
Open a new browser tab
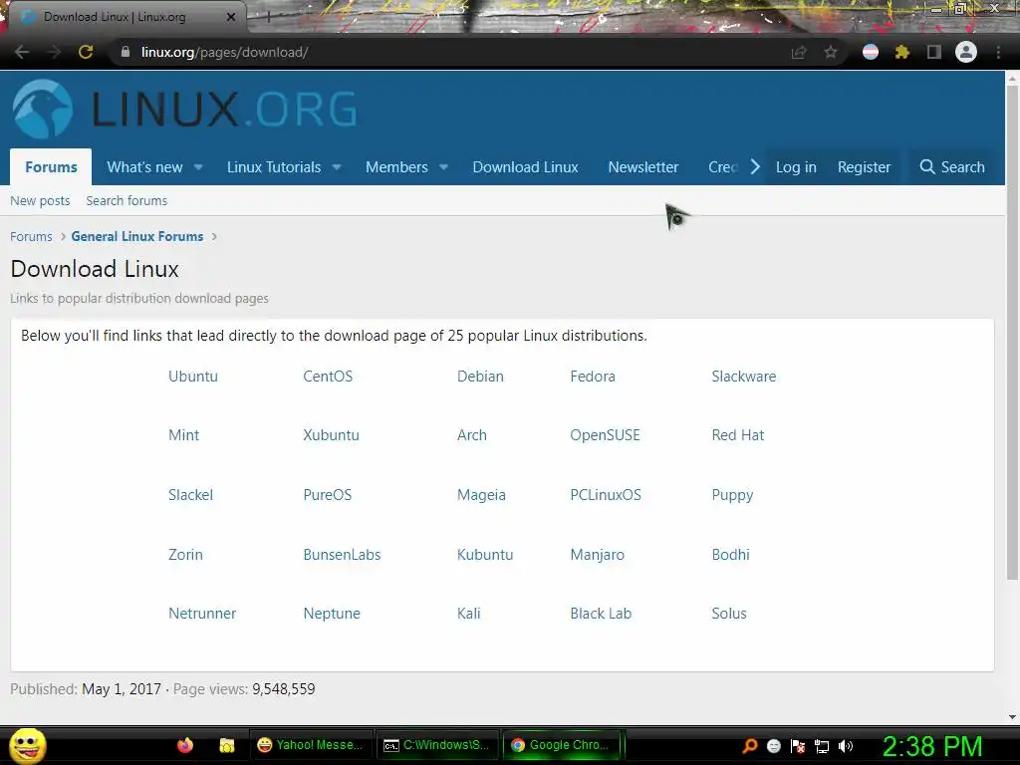[x=268, y=17]
